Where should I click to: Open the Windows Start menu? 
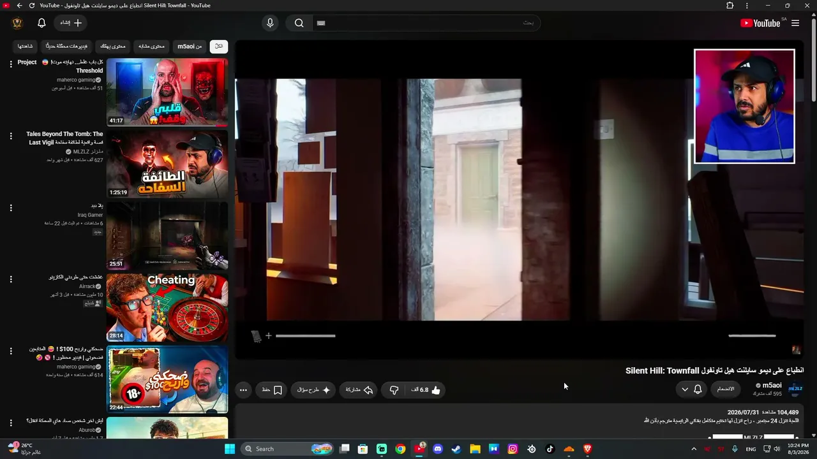click(230, 449)
